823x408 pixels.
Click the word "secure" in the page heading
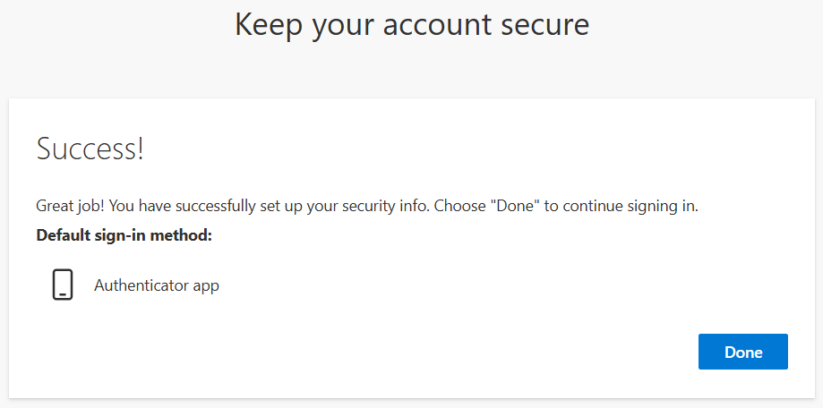[546, 24]
